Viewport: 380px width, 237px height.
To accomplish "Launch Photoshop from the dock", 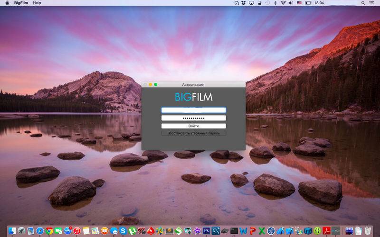I will [x=207, y=231].
